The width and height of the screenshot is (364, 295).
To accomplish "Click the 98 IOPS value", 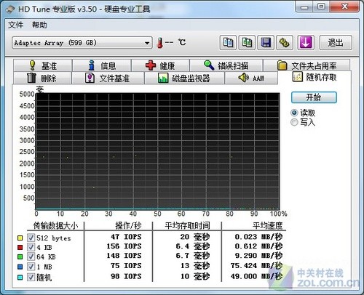I will [x=126, y=276].
